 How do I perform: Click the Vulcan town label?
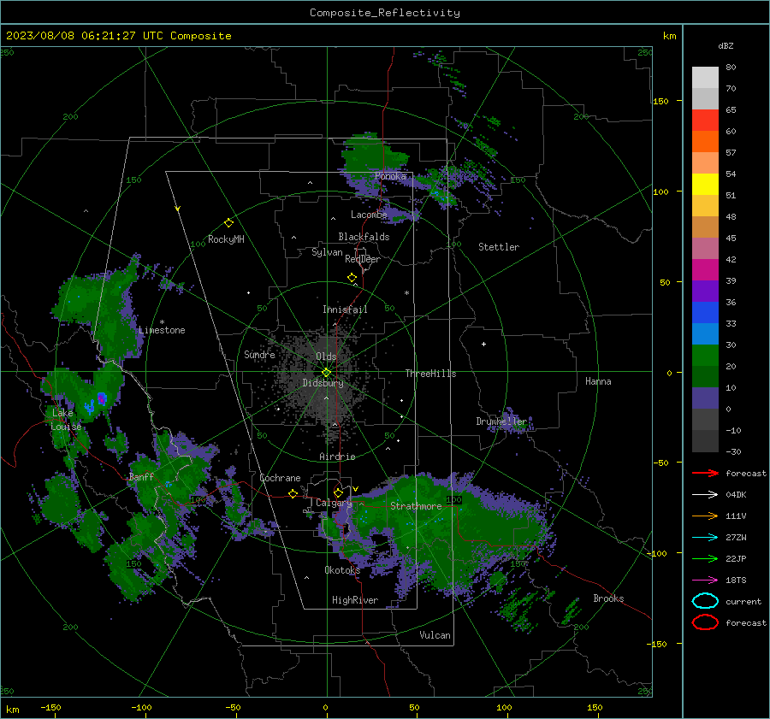(x=435, y=635)
